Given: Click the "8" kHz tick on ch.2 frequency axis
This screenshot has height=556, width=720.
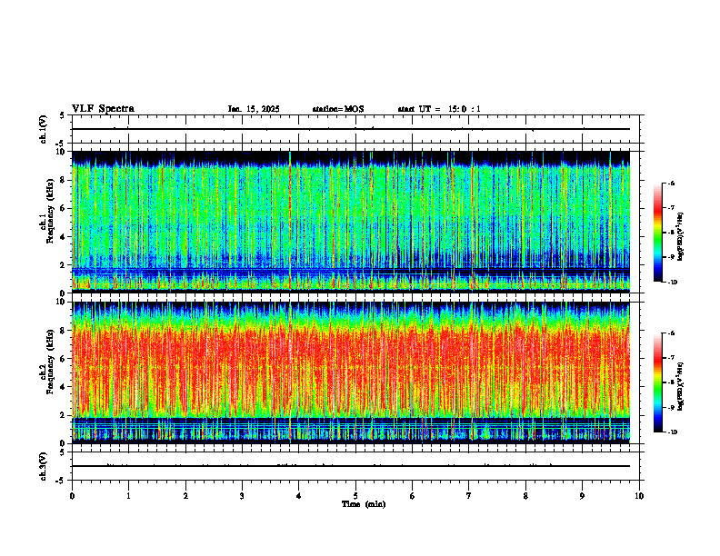Looking at the screenshot, I should [x=65, y=331].
